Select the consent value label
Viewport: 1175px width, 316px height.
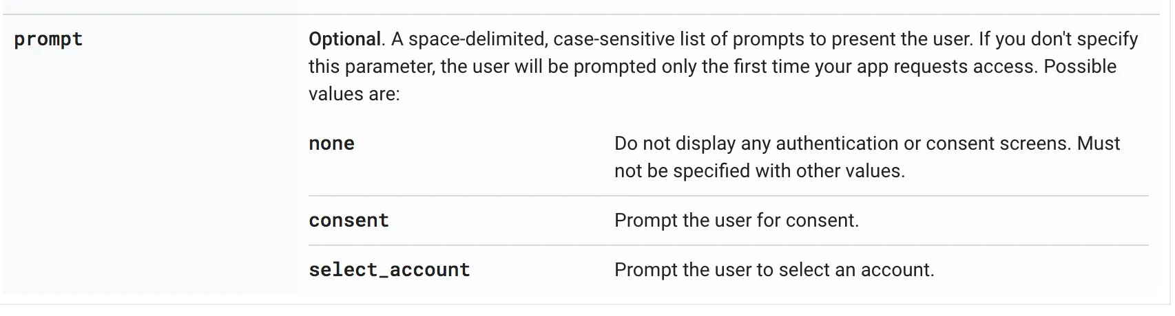point(349,221)
